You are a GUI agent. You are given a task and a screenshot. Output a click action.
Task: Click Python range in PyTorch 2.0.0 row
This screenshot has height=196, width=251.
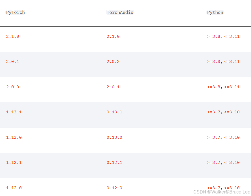point(223,87)
